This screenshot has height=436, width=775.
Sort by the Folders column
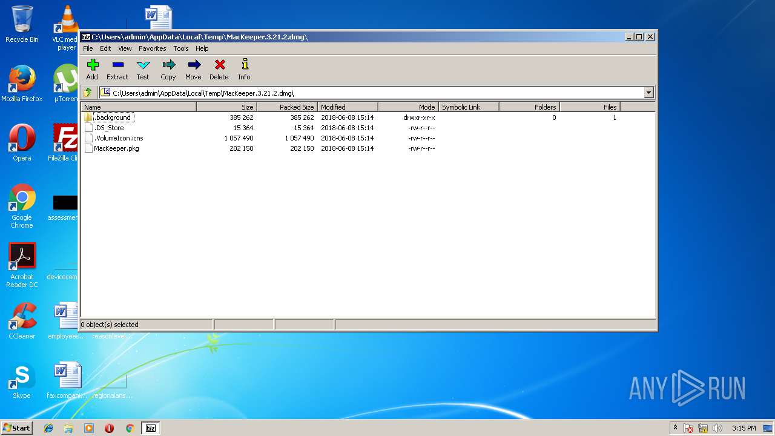coord(529,107)
